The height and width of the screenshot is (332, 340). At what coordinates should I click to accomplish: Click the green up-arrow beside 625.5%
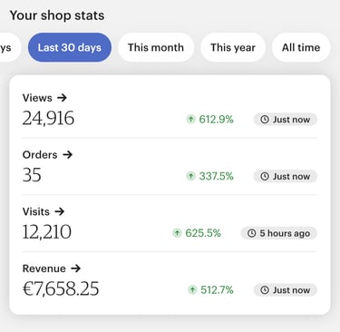click(177, 233)
